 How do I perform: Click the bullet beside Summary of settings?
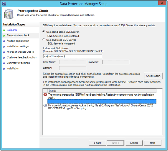click(4, 63)
